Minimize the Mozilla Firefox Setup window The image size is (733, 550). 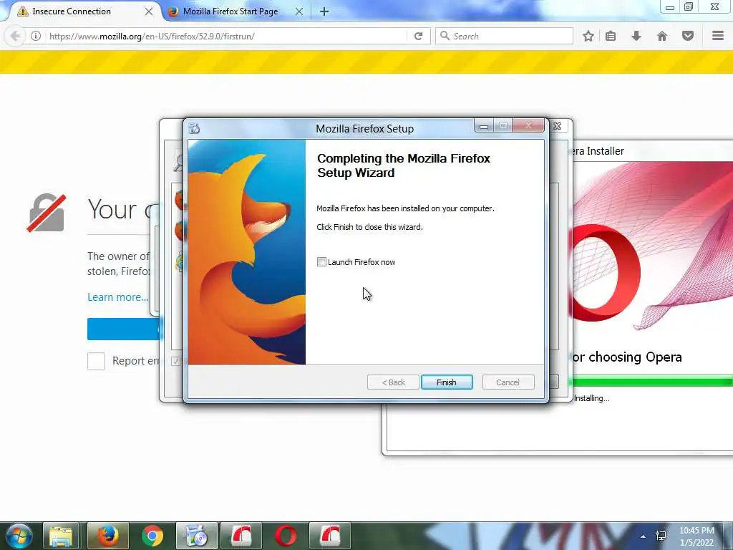pyautogui.click(x=484, y=126)
